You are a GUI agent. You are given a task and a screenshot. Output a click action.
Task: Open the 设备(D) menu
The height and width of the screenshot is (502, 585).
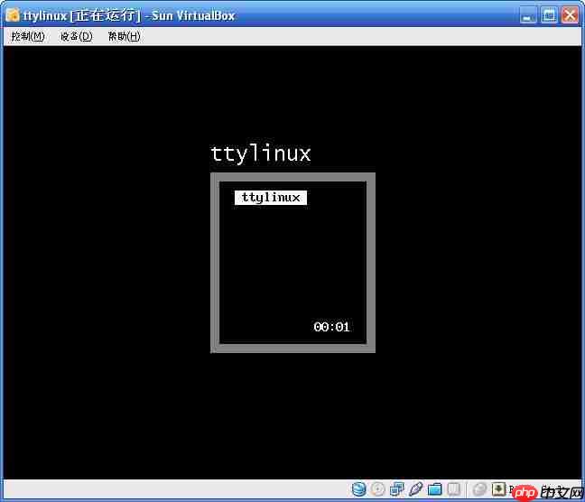77,36
